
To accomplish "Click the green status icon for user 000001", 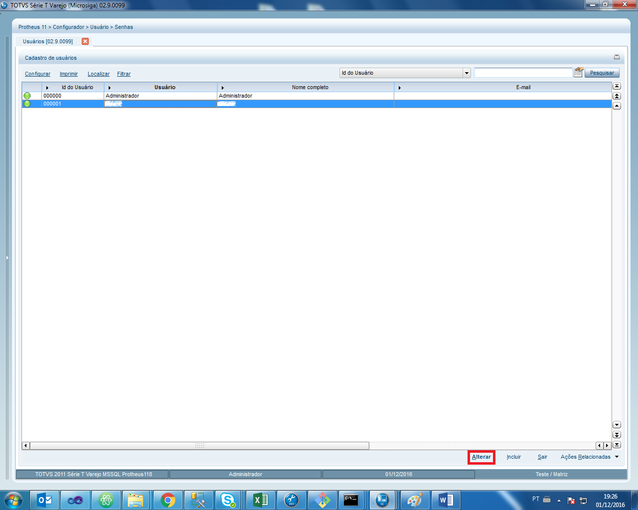I will tap(27, 104).
